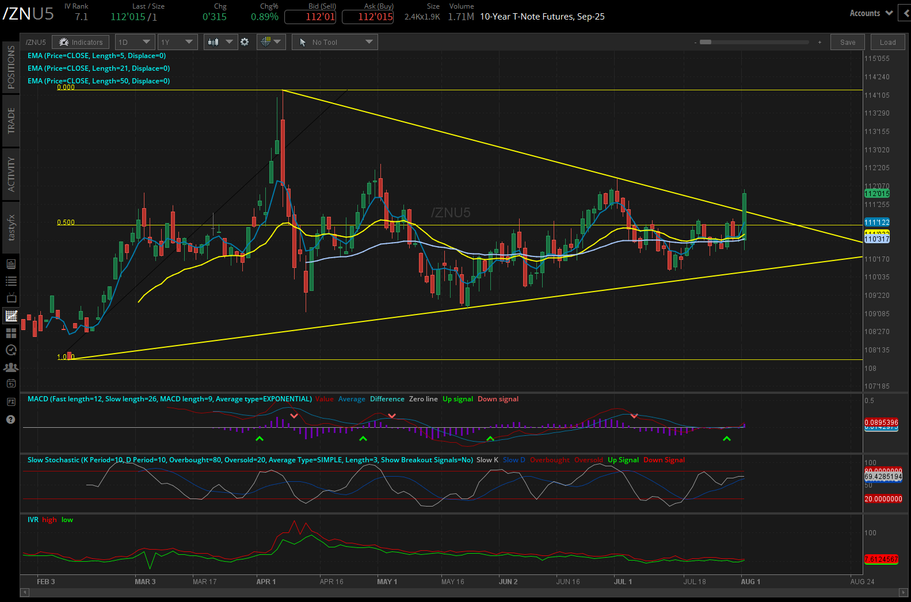The width and height of the screenshot is (911, 602).
Task: Open candlestick chart type dropdown
Action: click(x=220, y=42)
